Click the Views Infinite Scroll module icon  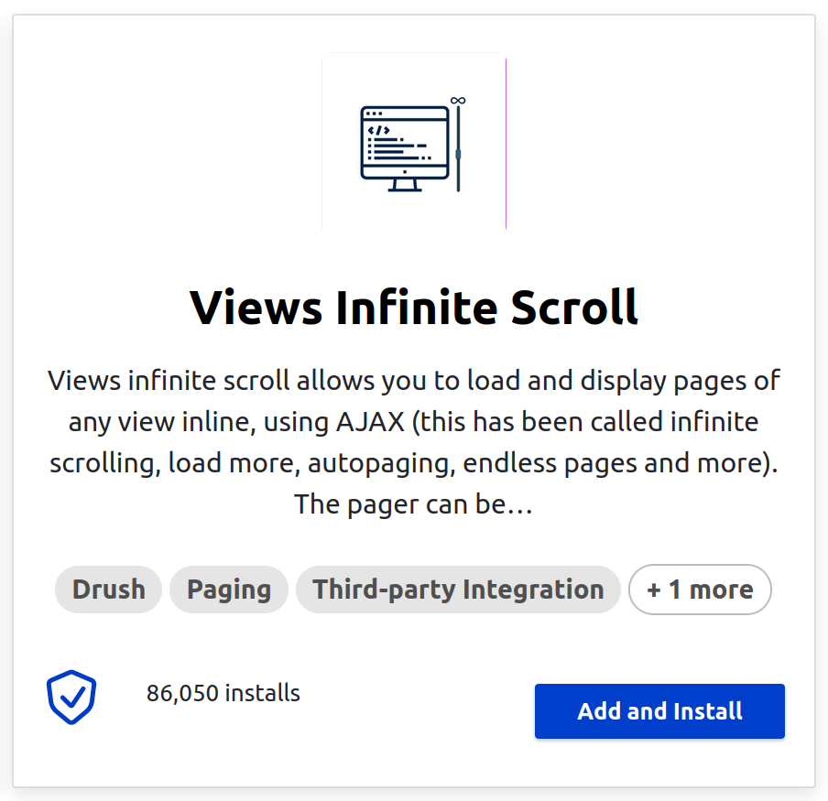point(414,142)
